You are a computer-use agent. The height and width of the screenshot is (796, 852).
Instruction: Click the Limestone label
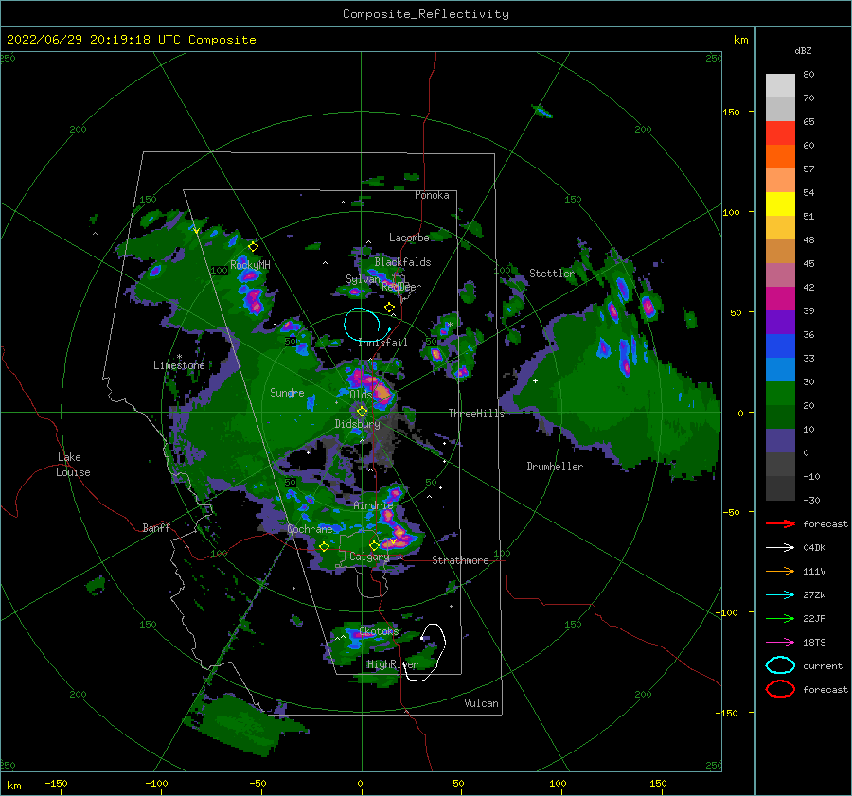coord(179,365)
